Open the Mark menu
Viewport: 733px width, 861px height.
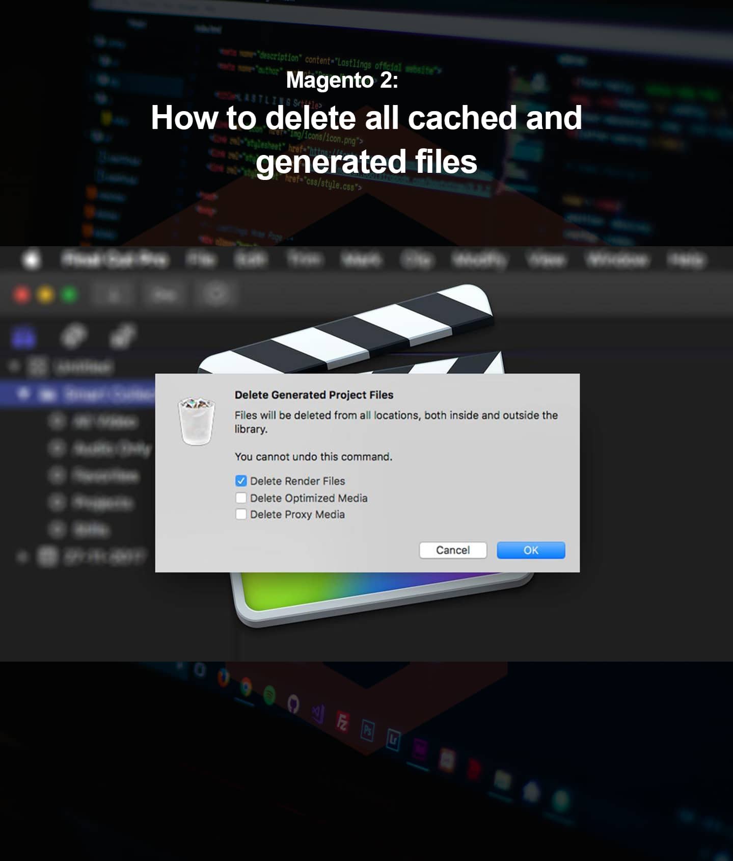(361, 260)
